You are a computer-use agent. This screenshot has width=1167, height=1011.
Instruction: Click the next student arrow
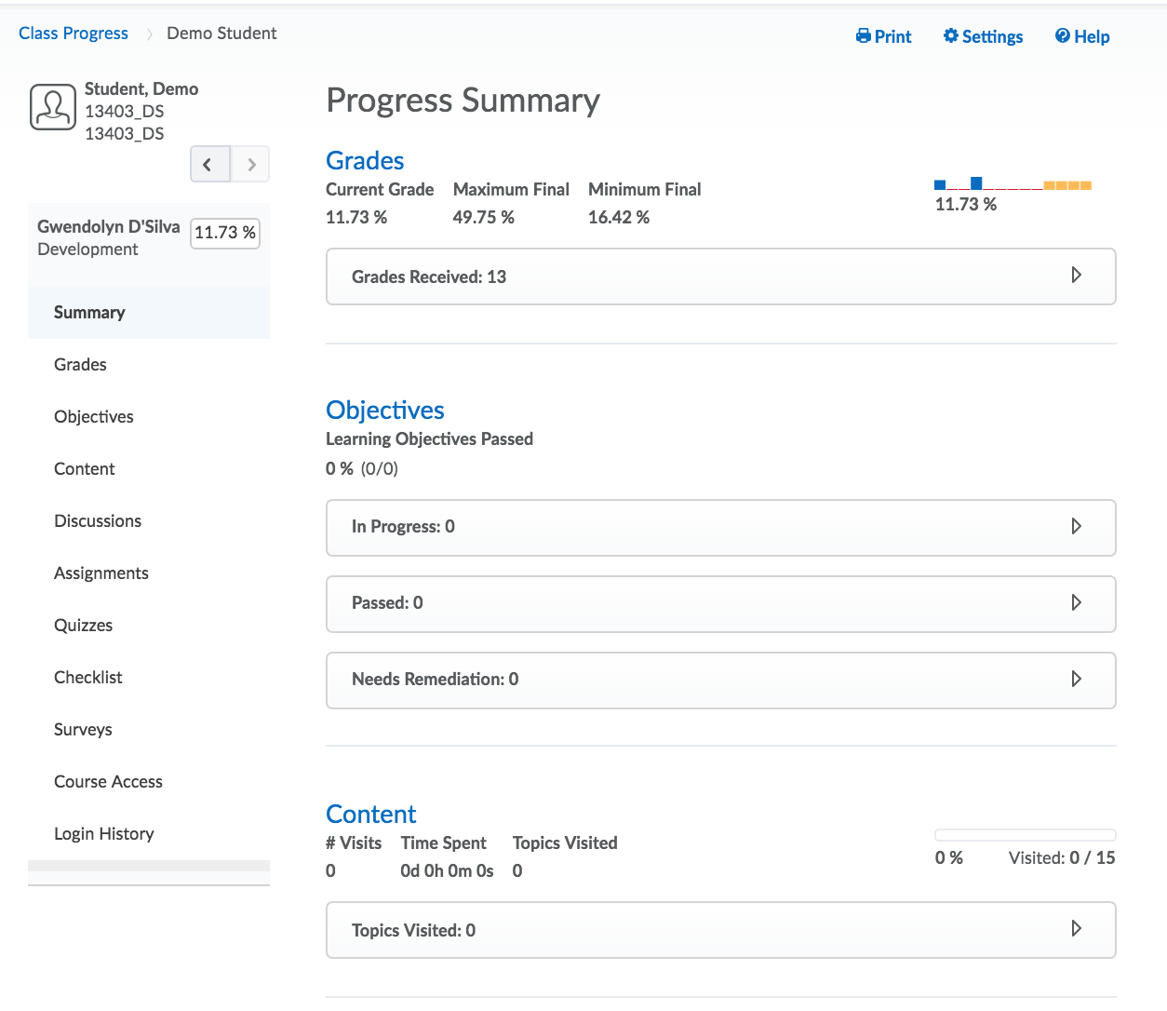coord(249,163)
